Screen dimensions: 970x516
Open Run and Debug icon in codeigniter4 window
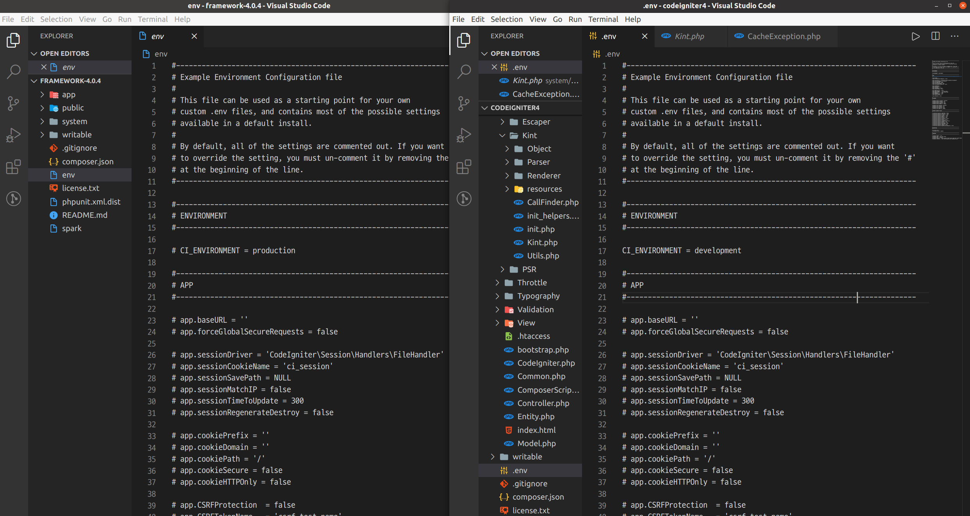pos(464,135)
